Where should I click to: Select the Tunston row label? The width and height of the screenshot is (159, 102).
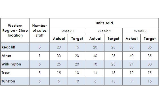coord(15,81)
